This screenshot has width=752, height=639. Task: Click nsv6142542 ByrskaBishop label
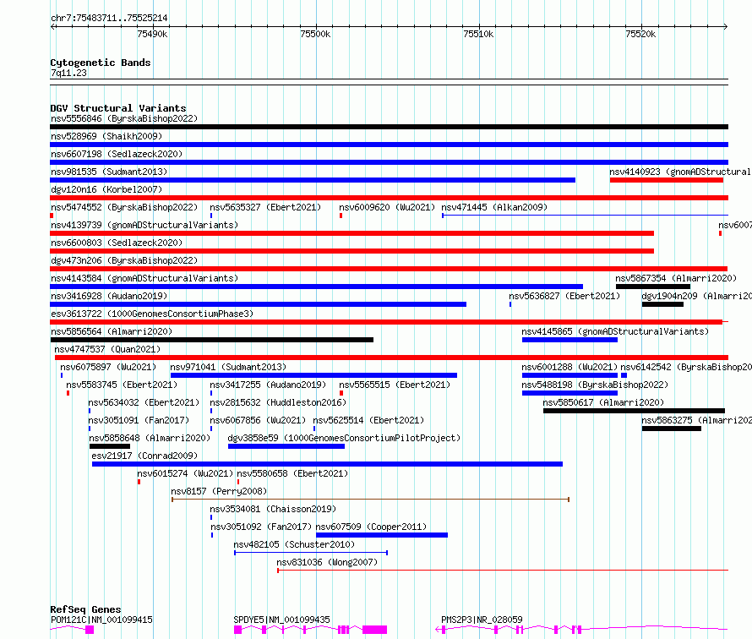686,367
